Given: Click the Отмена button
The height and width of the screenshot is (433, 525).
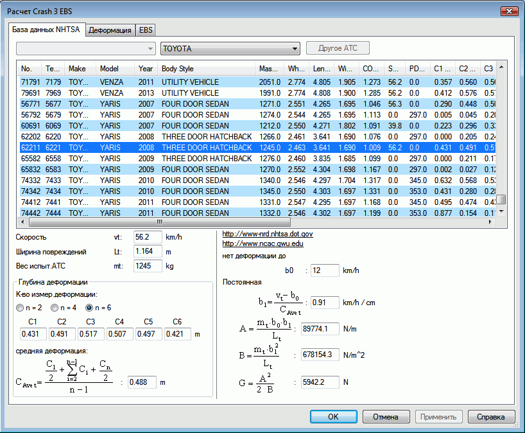Looking at the screenshot, I should [386, 416].
